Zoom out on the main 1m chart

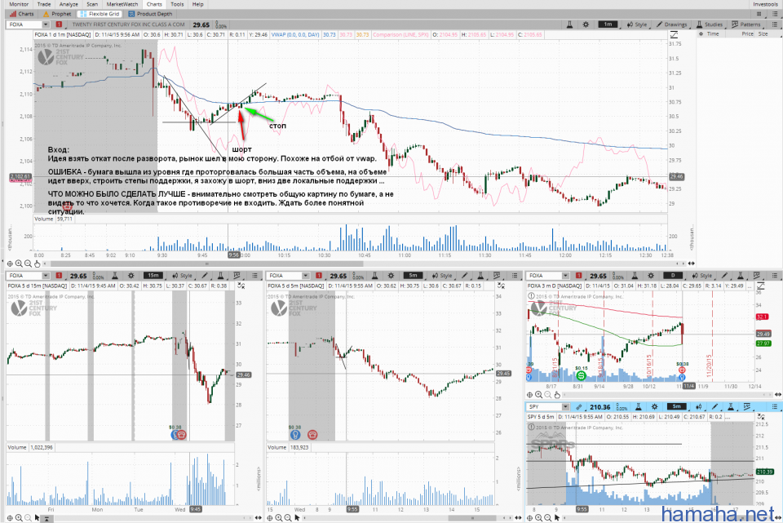(28, 264)
